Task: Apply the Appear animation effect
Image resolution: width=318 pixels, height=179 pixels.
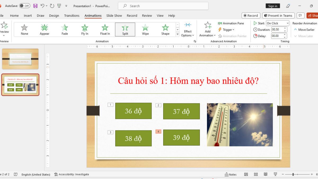Action: pyautogui.click(x=44, y=29)
